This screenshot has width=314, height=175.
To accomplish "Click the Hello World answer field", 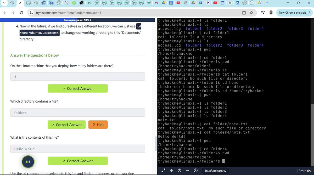I will [78, 149].
